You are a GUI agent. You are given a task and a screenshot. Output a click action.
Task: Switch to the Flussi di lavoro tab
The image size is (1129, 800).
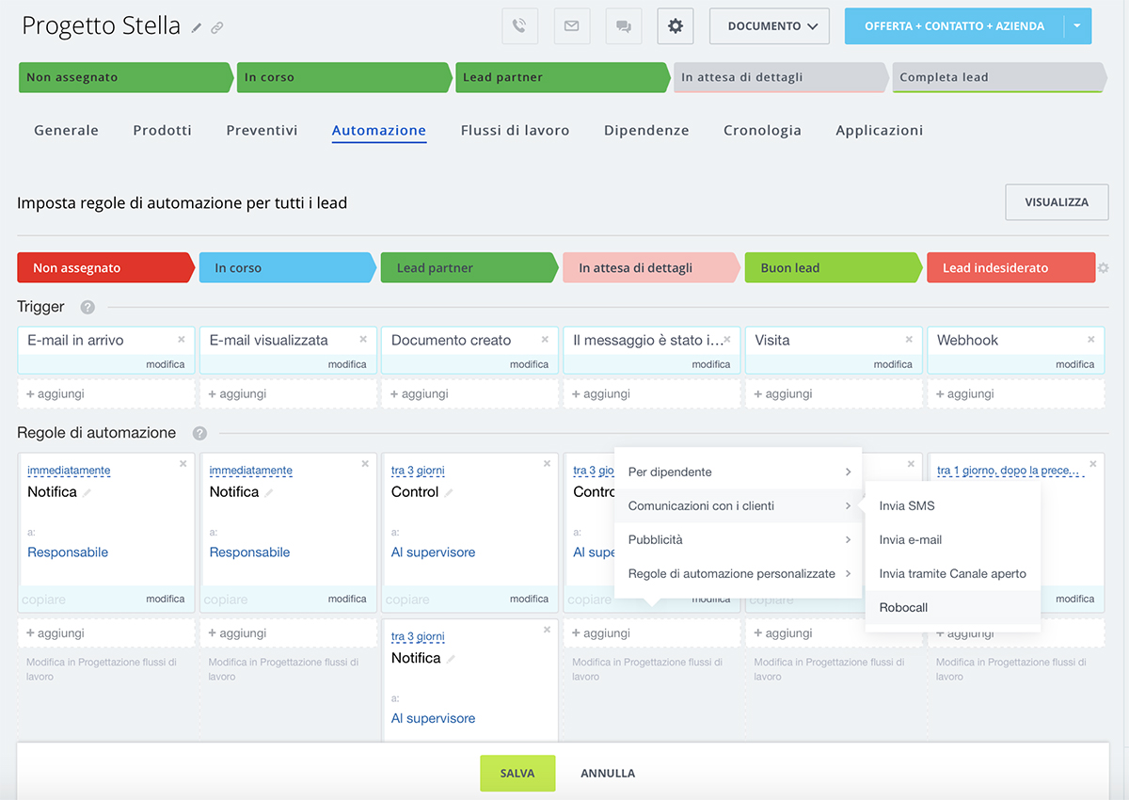coord(515,131)
